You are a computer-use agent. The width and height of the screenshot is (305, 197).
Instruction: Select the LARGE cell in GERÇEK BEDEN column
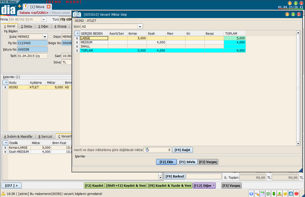point(94,38)
